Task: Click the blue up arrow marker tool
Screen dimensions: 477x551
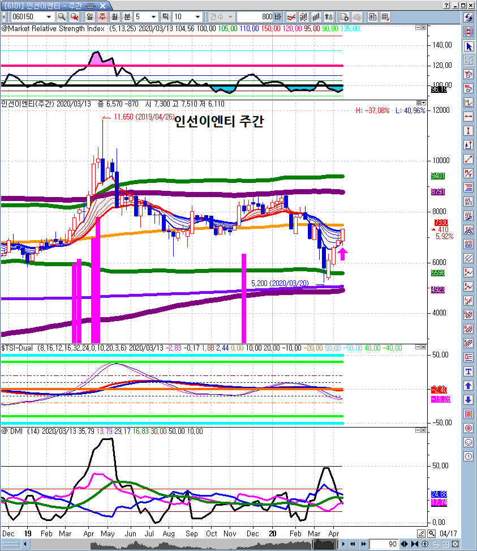Action: point(469,386)
